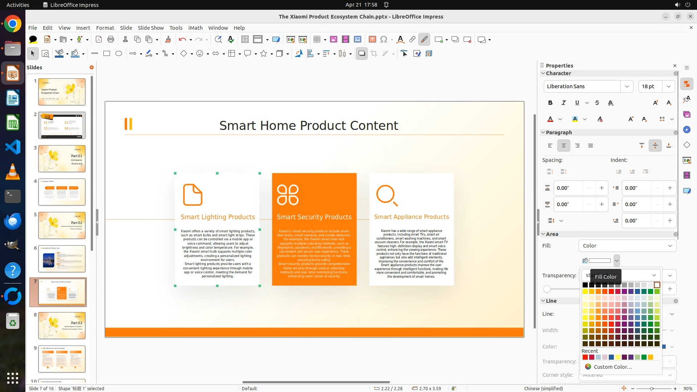The height and width of the screenshot is (392, 697).
Task: Select the Ellipse shape tool
Action: 119,54
